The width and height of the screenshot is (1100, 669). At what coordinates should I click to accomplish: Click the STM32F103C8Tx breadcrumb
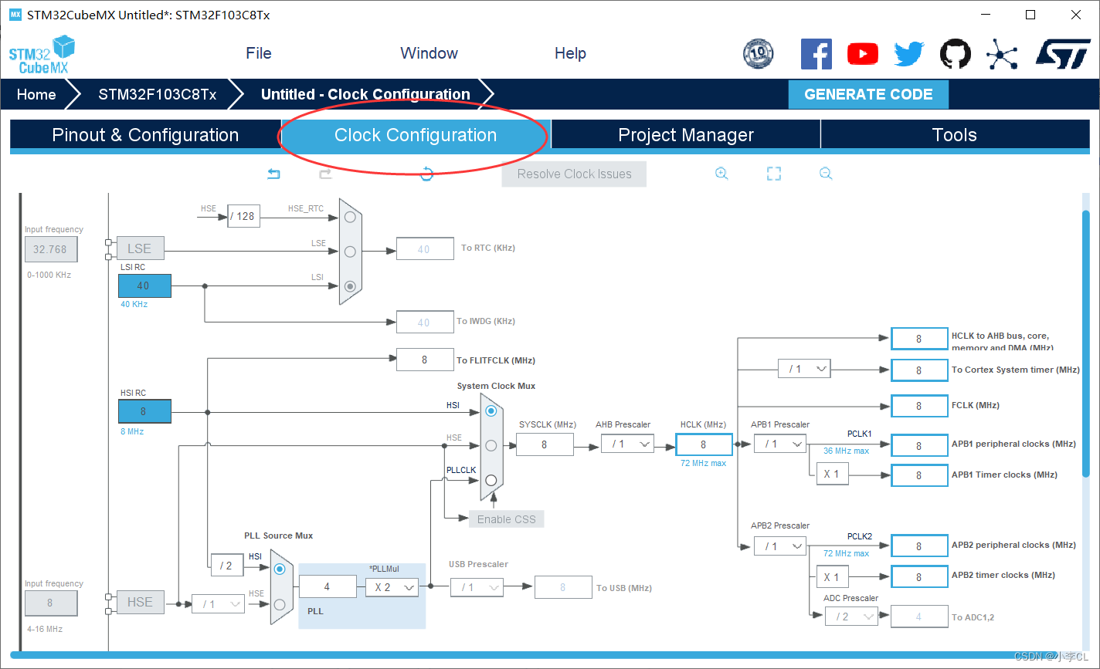tap(158, 94)
